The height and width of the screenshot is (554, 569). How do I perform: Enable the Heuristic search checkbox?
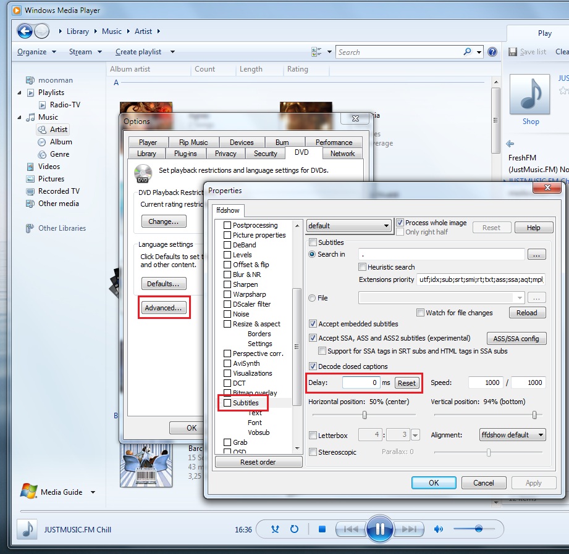pos(363,267)
